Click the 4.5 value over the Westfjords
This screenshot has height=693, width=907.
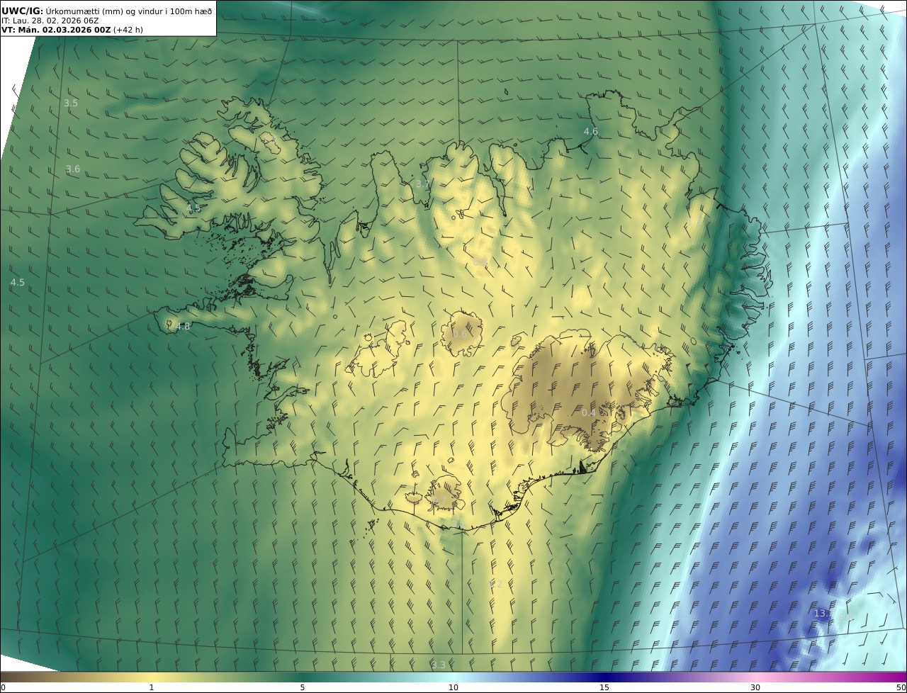point(193,208)
